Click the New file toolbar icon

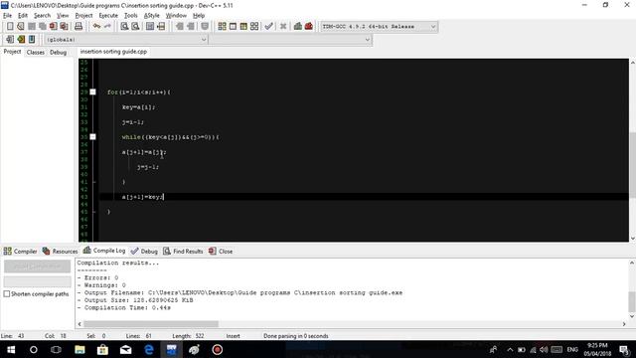coord(10,27)
